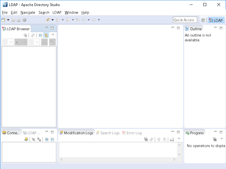
Task: Open quick search operator '=' combo box
Action: [x=21, y=42]
